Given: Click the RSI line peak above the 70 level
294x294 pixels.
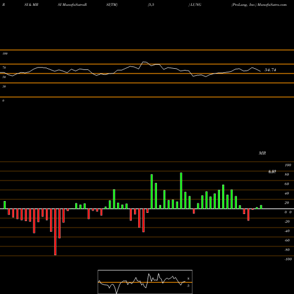Looking at the screenshot, I should click(145, 62).
